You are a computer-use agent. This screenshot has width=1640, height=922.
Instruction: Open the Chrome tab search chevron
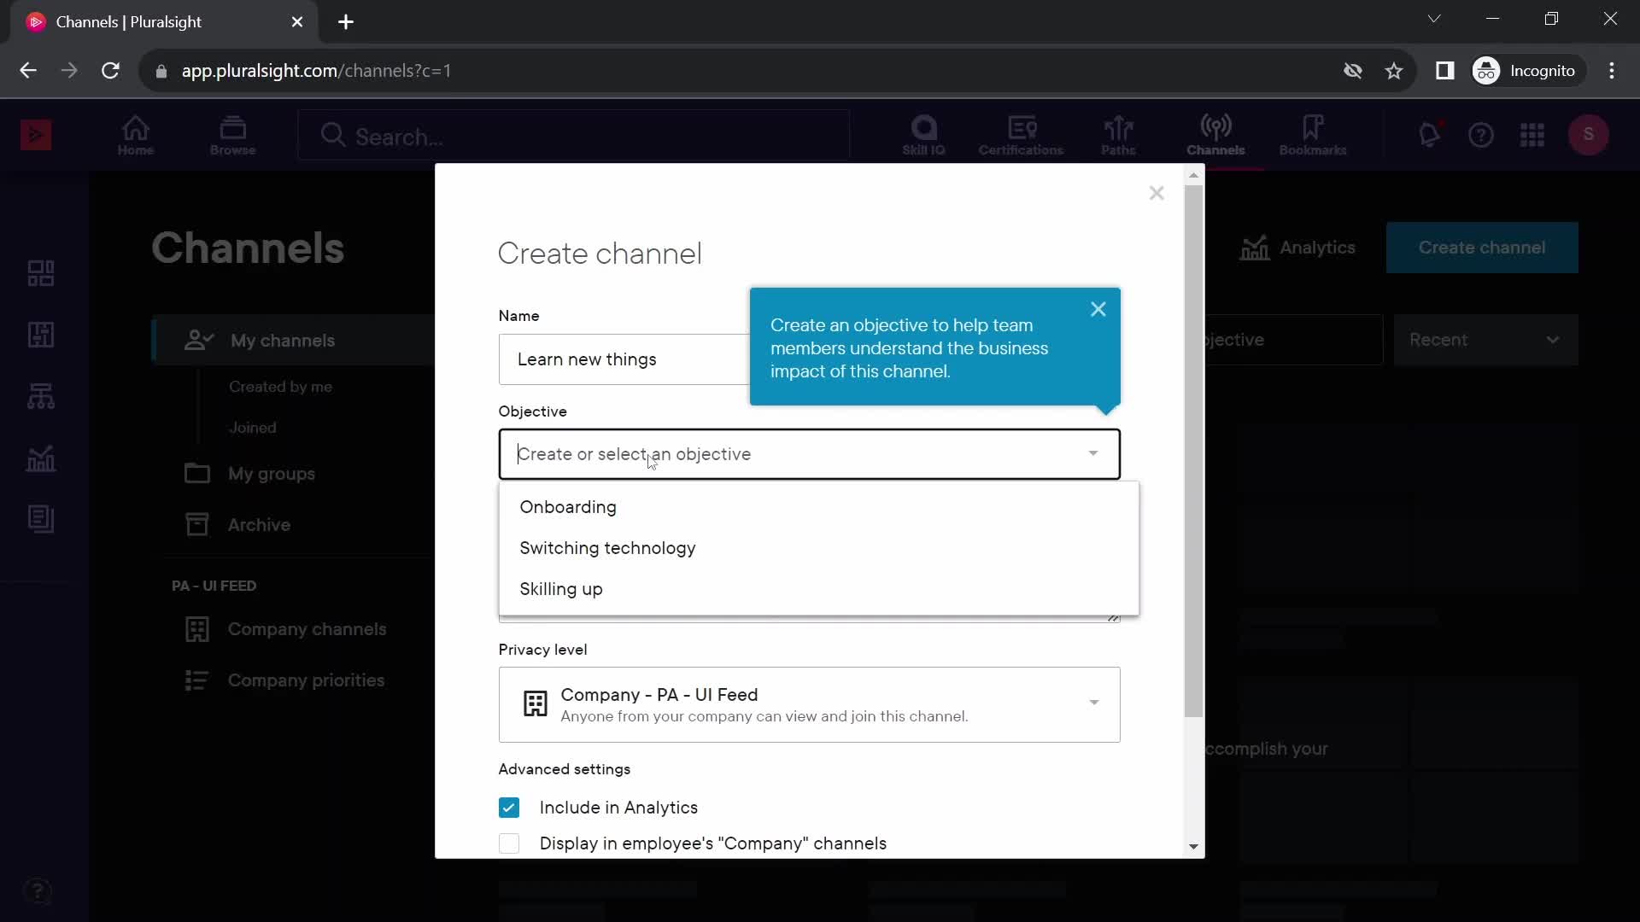(x=1434, y=19)
